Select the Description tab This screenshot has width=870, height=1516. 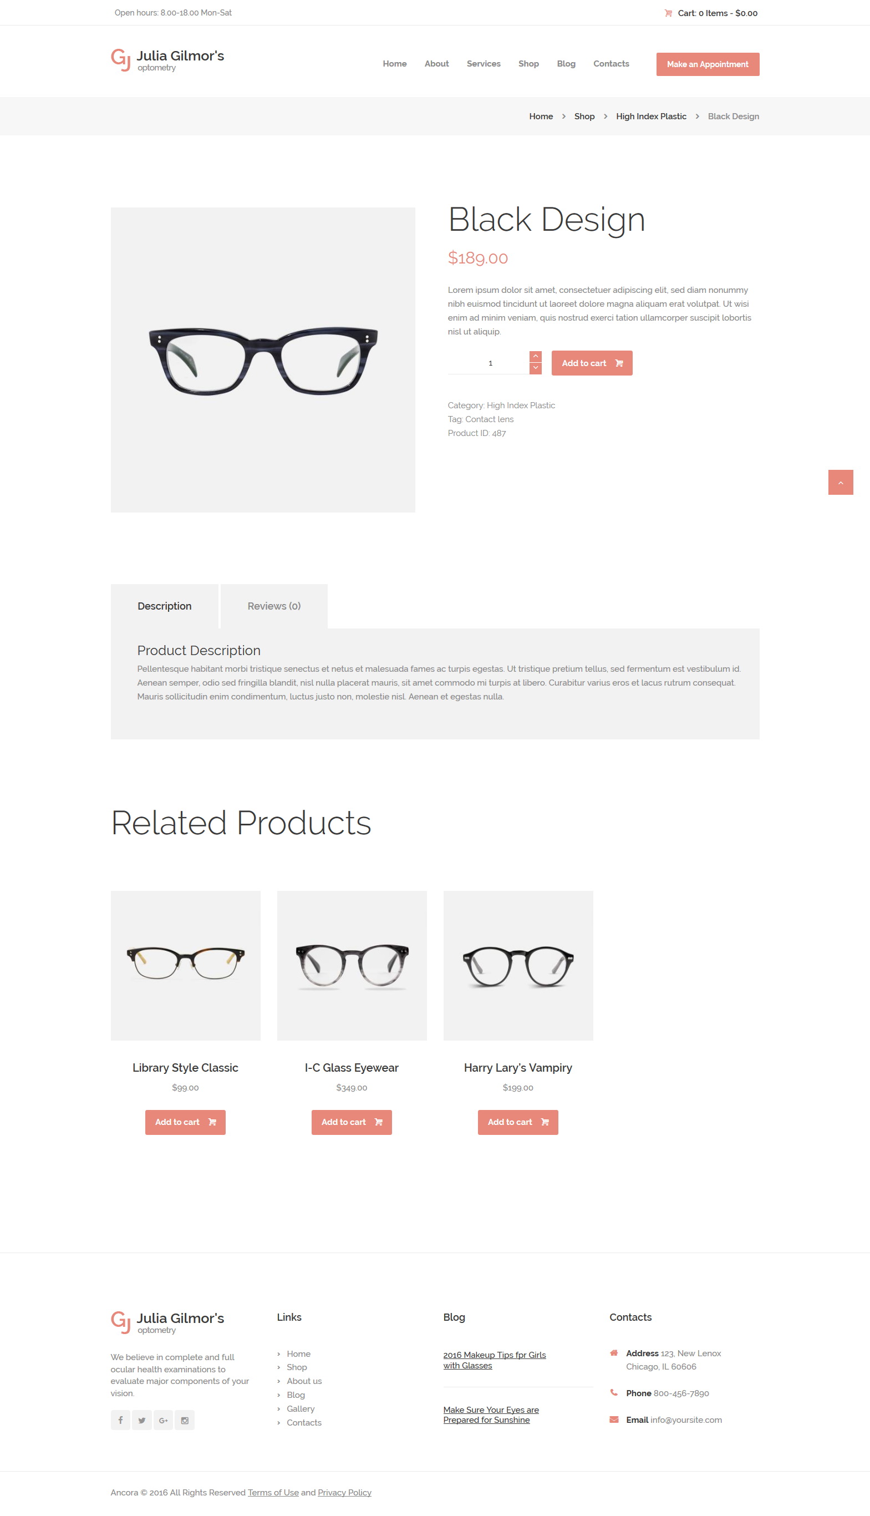coord(164,605)
